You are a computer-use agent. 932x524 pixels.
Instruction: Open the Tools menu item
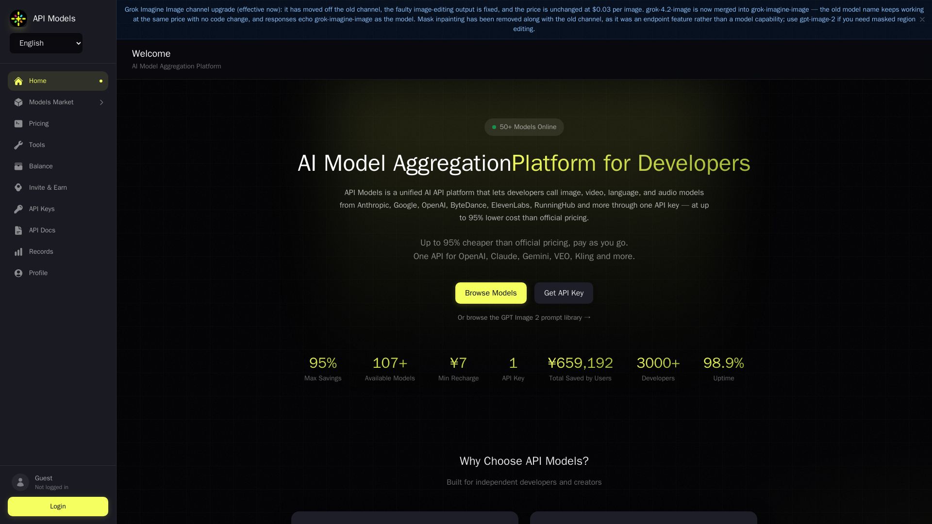coord(58,145)
